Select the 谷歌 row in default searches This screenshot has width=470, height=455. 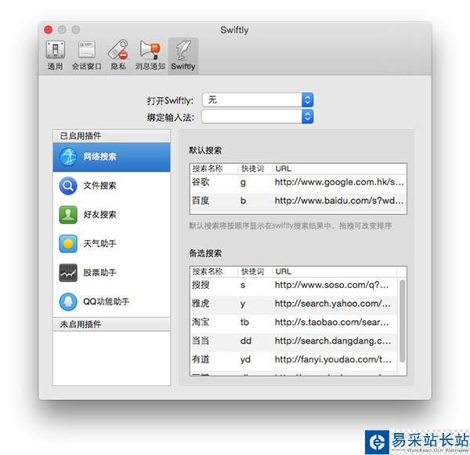pos(298,183)
